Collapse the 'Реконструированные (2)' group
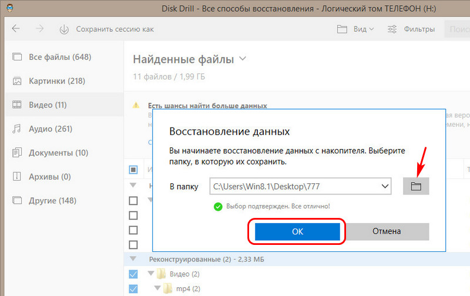Viewport: 470px width, 296px height. pyautogui.click(x=133, y=258)
